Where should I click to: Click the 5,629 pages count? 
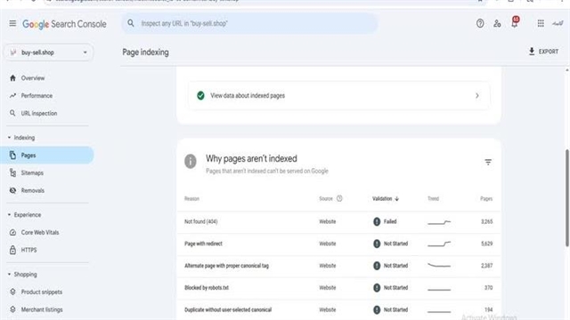pos(487,244)
